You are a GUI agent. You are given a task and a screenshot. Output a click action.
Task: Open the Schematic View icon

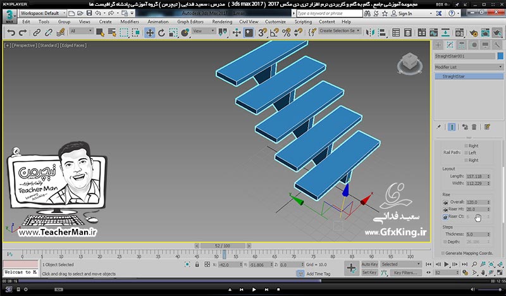point(446,33)
